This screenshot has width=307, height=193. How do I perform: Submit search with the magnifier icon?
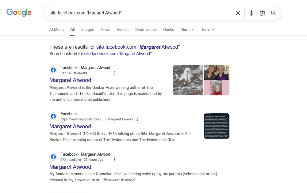(273, 13)
